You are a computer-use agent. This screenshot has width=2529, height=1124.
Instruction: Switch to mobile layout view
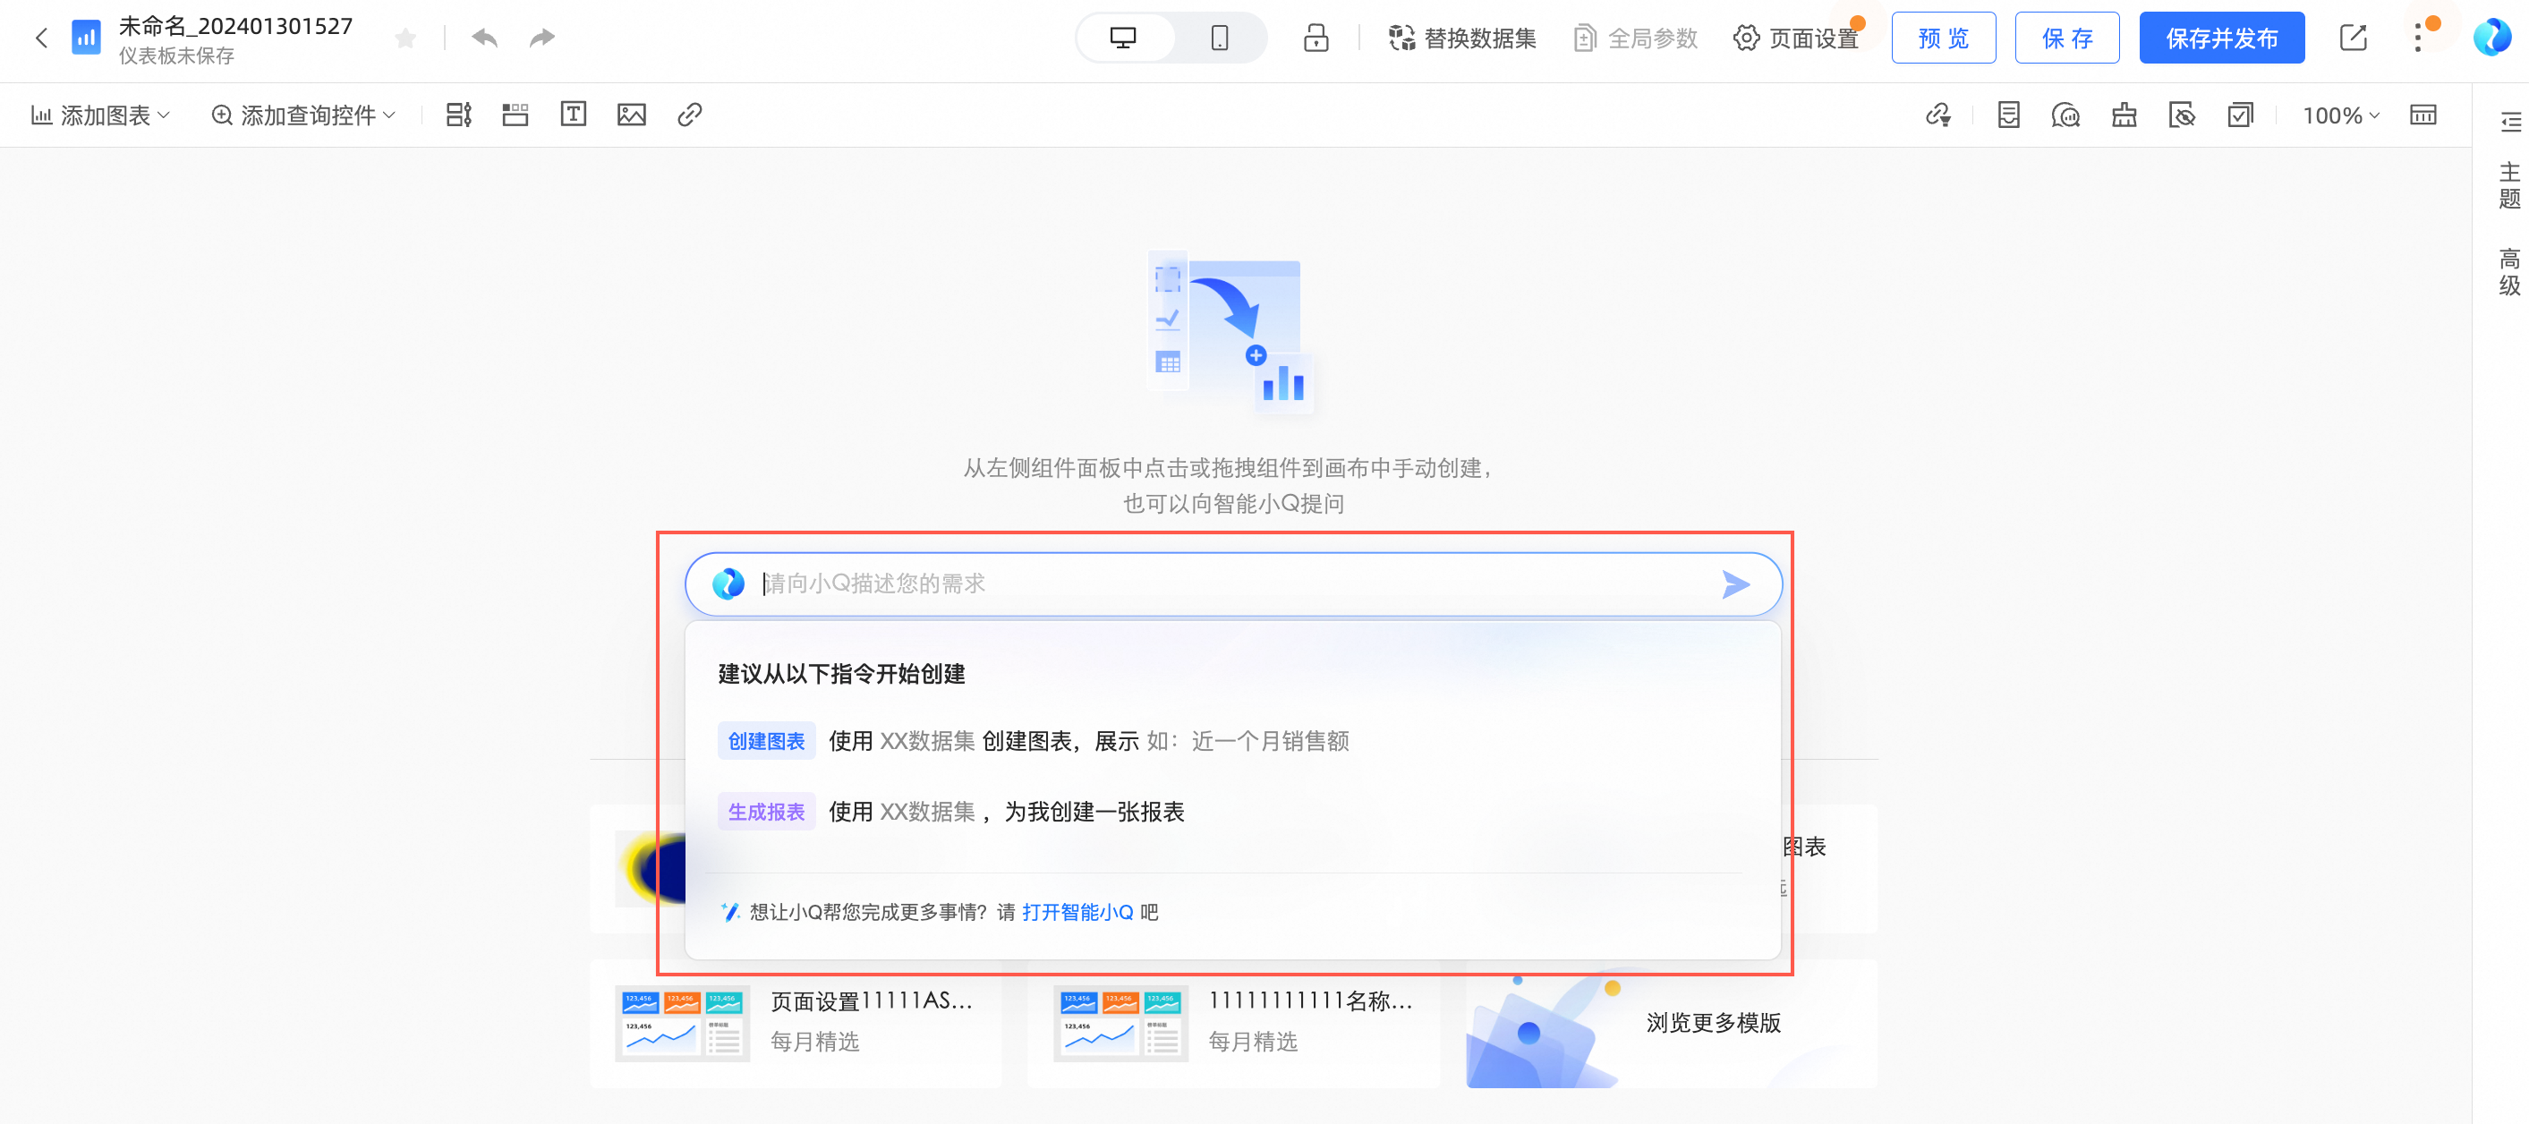coord(1220,38)
